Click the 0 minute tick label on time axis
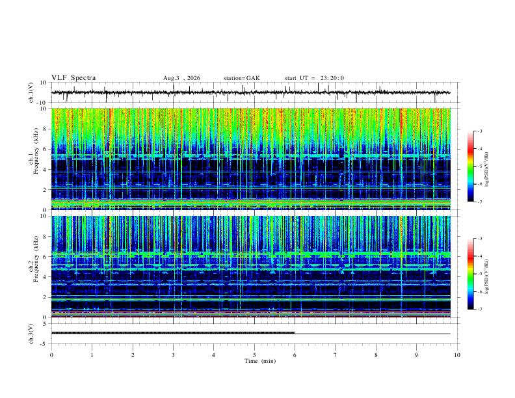Image resolution: width=515 pixels, height=398 pixels. [x=51, y=355]
